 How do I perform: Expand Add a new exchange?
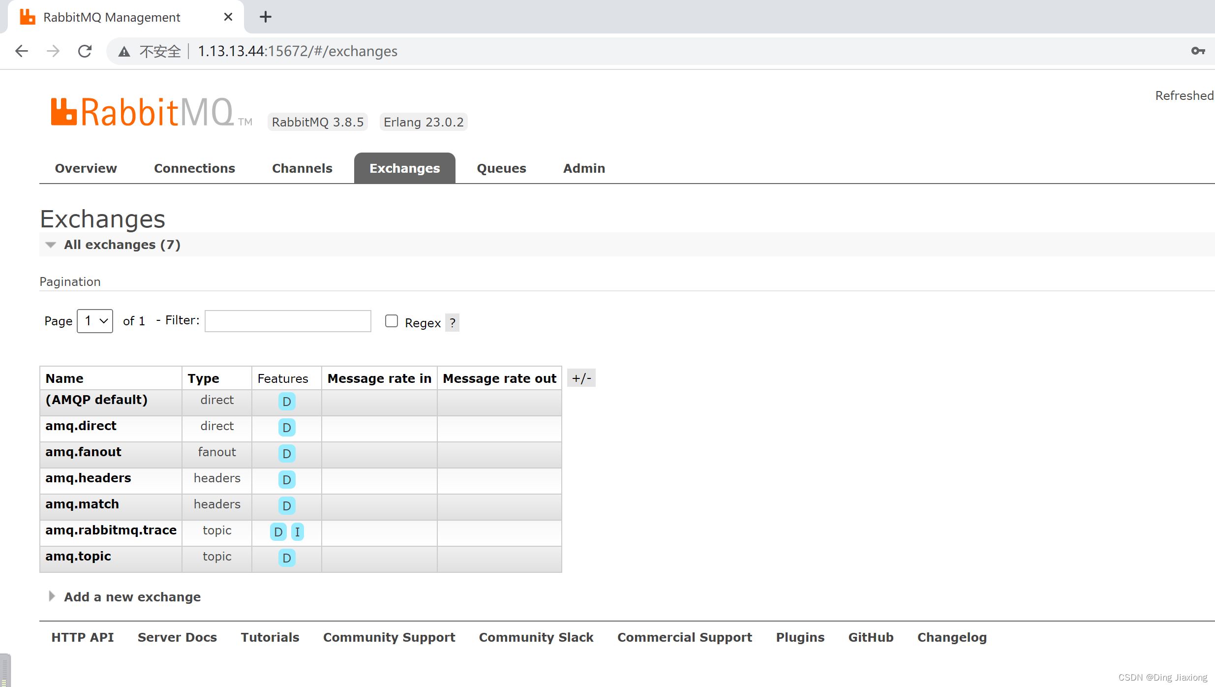tap(131, 597)
